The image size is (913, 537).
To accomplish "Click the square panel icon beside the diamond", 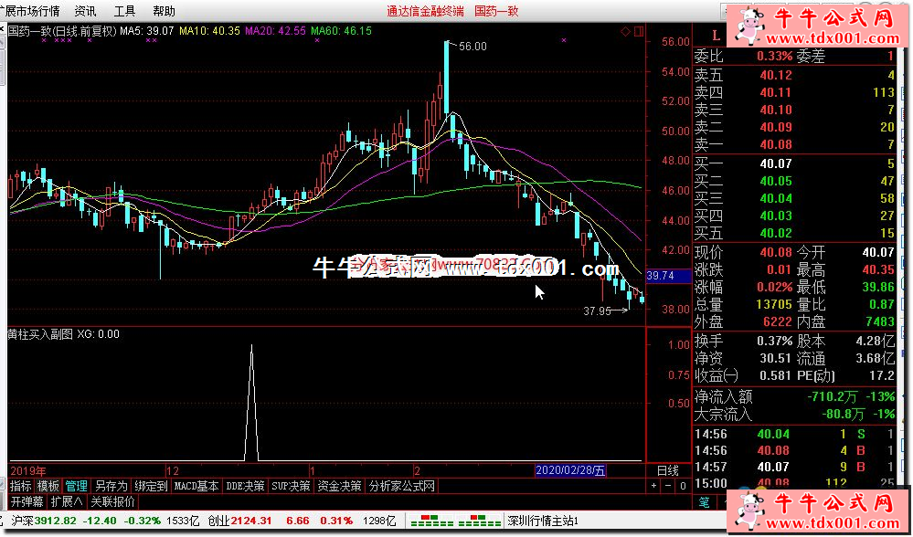I will click(639, 31).
